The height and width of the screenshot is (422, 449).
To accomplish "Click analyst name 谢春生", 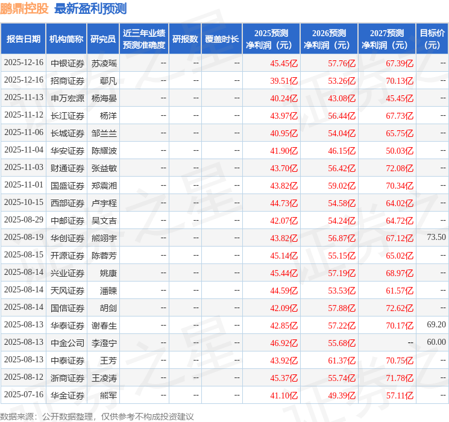I will pos(104,326).
